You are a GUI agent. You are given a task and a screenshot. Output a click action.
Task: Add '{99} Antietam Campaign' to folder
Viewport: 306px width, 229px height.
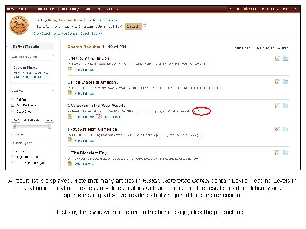click(x=285, y=129)
